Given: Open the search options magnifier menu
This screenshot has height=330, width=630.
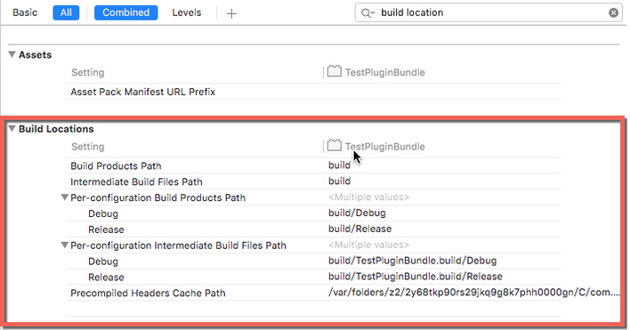Looking at the screenshot, I should (367, 13).
